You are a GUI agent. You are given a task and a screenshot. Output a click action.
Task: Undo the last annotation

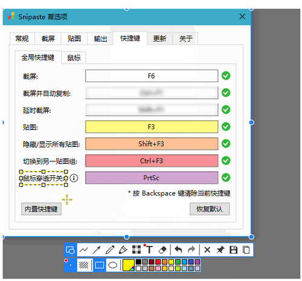(178, 250)
